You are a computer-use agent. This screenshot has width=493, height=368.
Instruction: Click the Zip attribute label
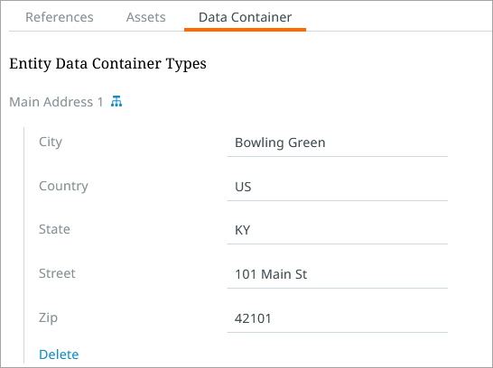(48, 317)
